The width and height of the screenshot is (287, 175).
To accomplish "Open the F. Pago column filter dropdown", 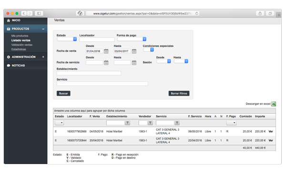I will [x=231, y=123].
